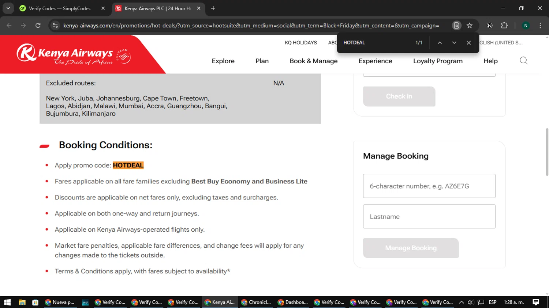
Task: Open the Explore menu
Action: 223,61
